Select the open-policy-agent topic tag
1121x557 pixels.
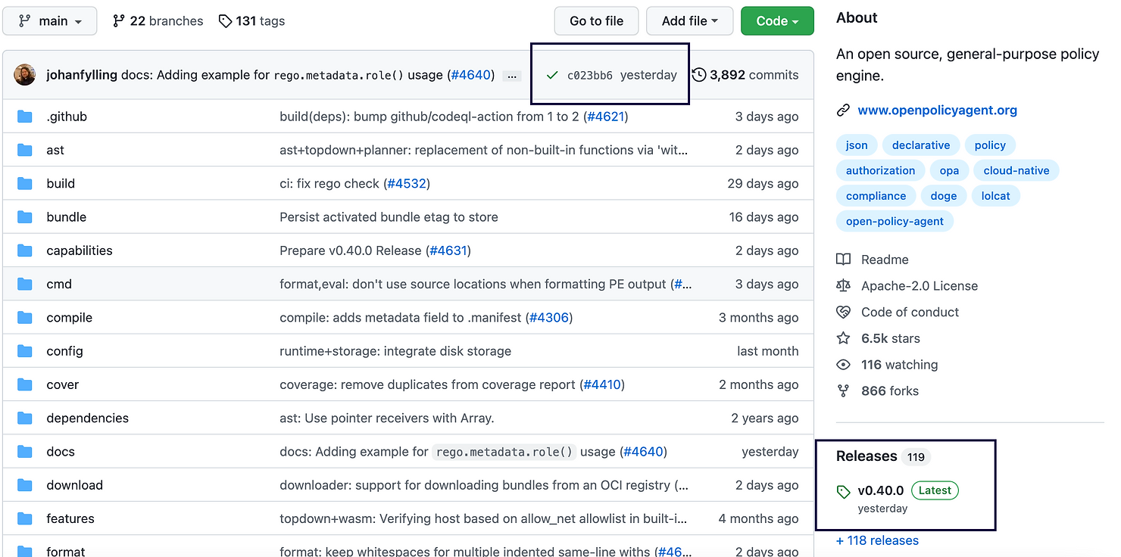click(x=895, y=222)
